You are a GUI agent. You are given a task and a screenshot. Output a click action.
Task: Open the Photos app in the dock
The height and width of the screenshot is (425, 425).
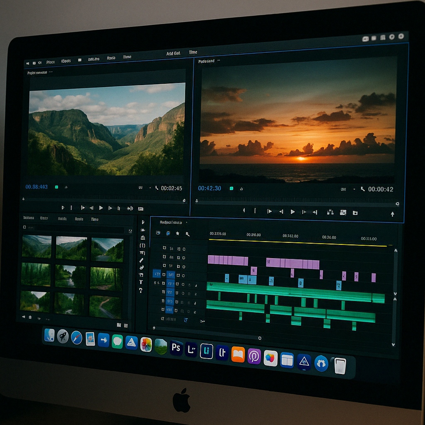pos(146,344)
